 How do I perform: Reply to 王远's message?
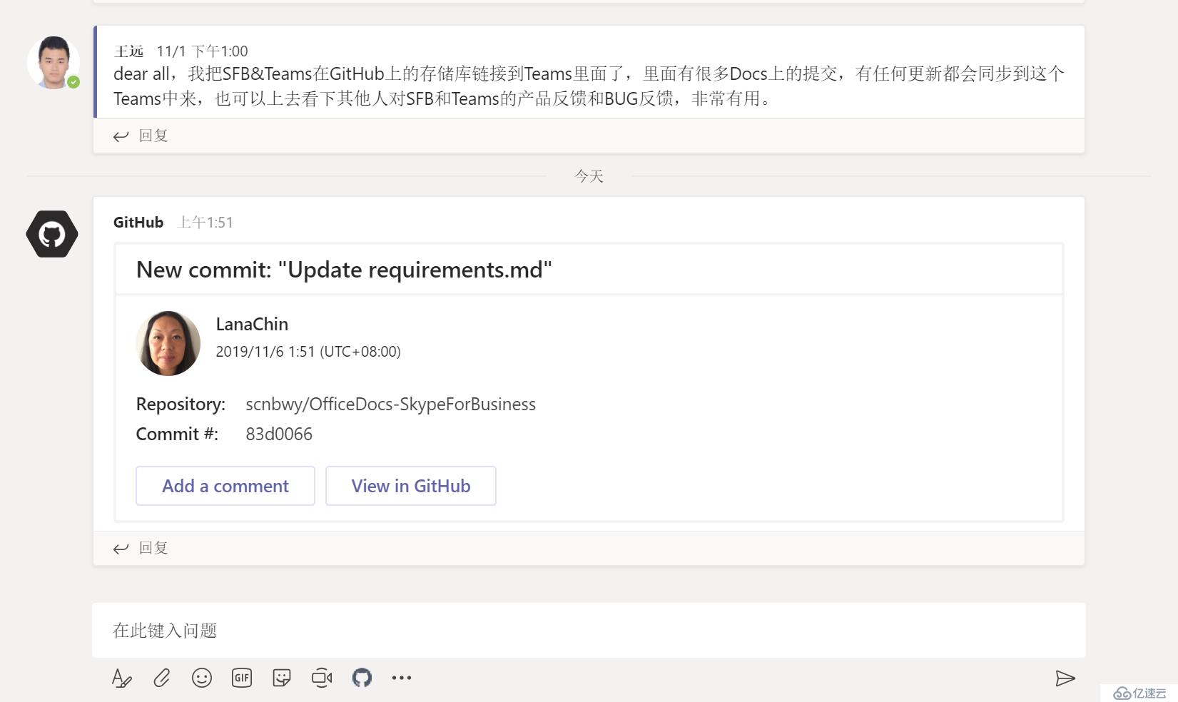pos(153,136)
